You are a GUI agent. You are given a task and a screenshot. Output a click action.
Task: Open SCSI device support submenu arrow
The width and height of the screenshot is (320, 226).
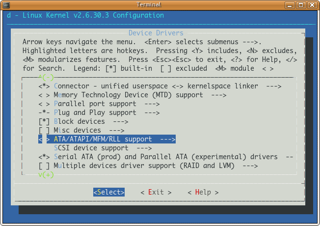point(144,148)
